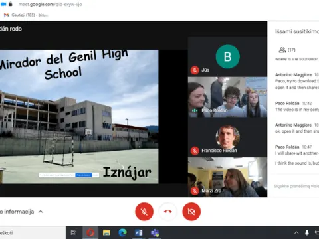Open the participants (17) icon
Image resolution: width=319 pixels, height=239 pixels.
point(282,50)
